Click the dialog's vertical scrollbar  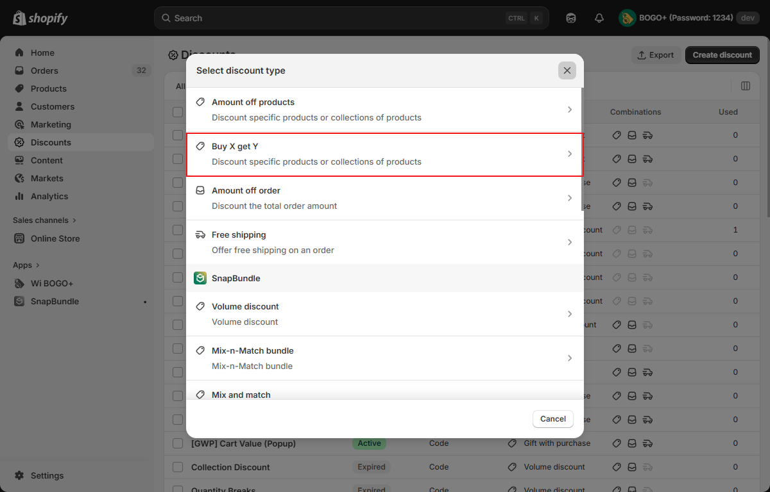coord(583,150)
